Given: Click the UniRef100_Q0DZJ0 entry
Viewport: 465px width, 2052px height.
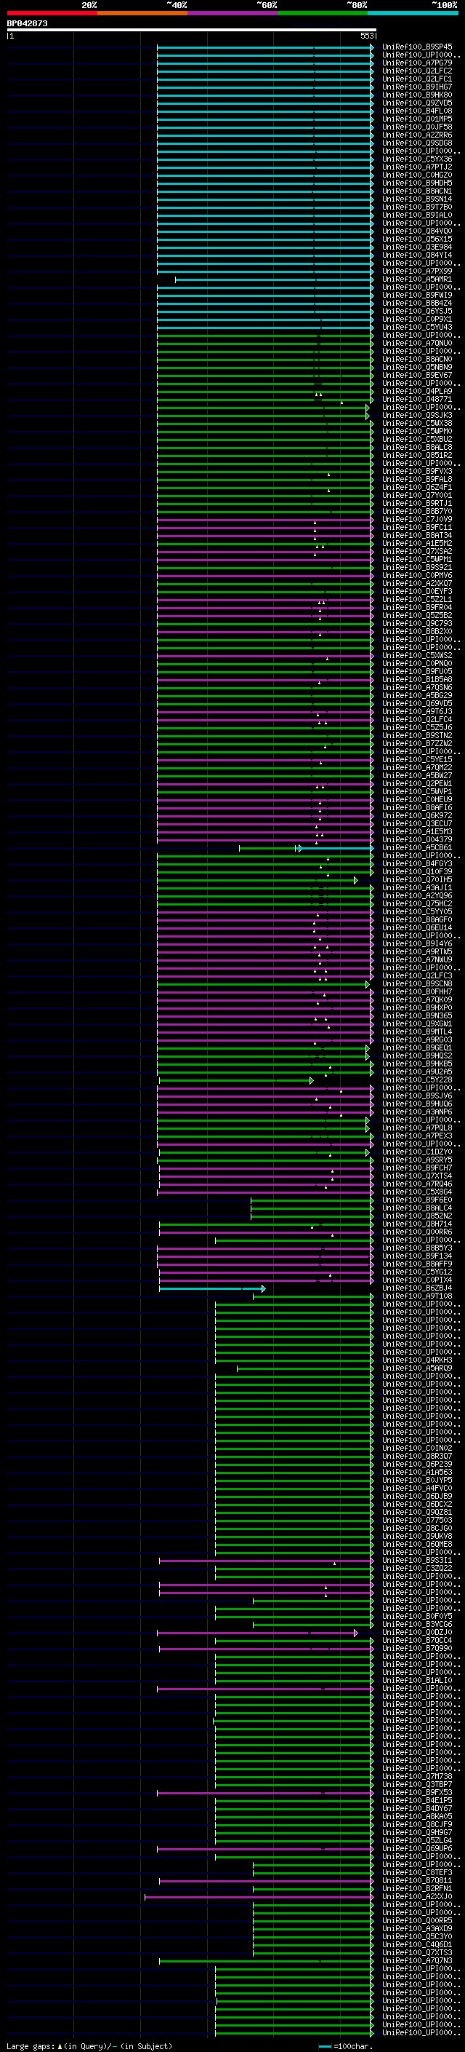Looking at the screenshot, I should [x=416, y=1633].
